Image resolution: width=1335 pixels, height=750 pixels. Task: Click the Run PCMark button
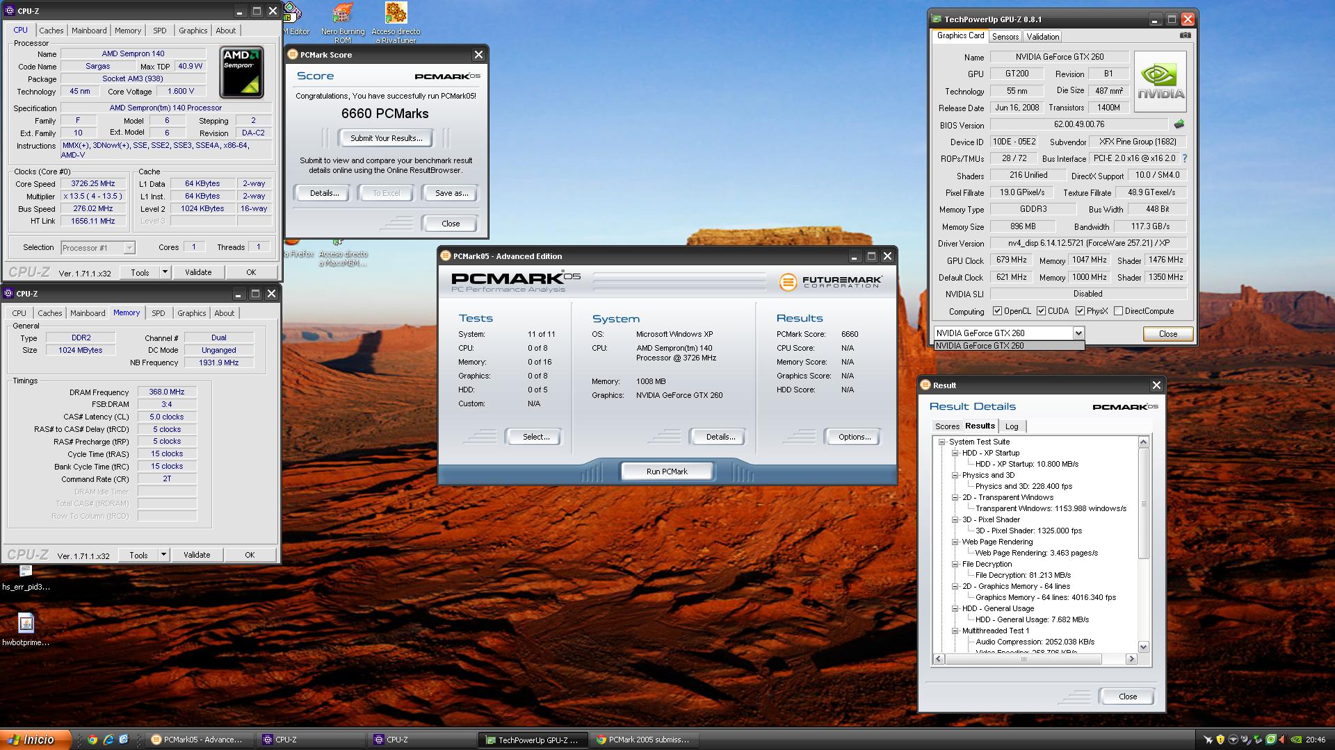coord(667,472)
